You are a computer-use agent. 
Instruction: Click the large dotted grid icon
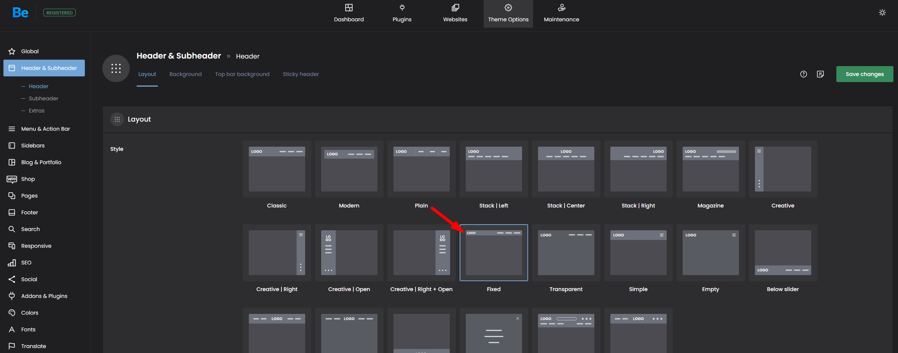click(x=116, y=68)
